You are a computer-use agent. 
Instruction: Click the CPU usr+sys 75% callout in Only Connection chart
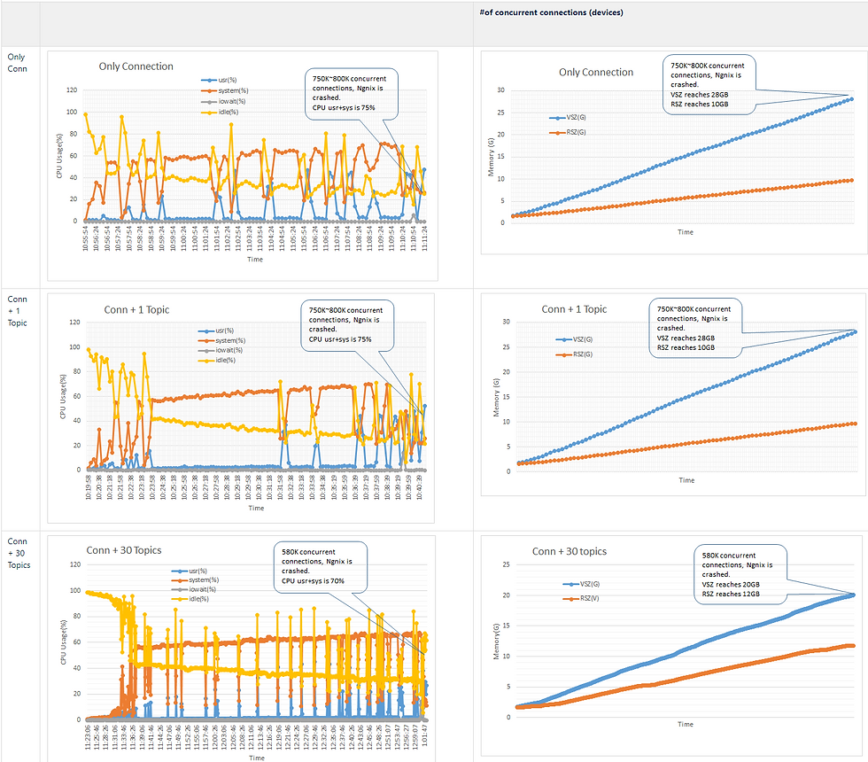352,94
